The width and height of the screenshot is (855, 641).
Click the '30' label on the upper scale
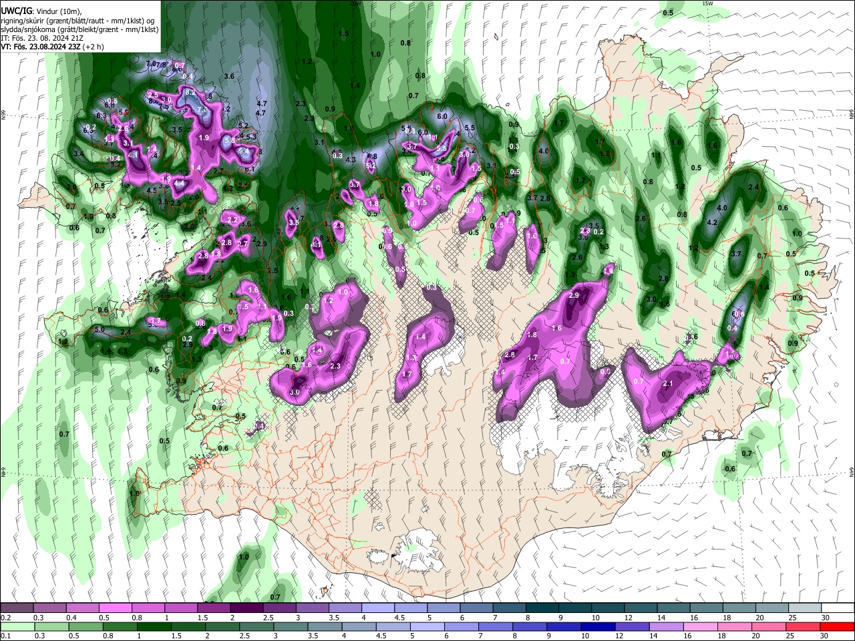[x=826, y=618]
